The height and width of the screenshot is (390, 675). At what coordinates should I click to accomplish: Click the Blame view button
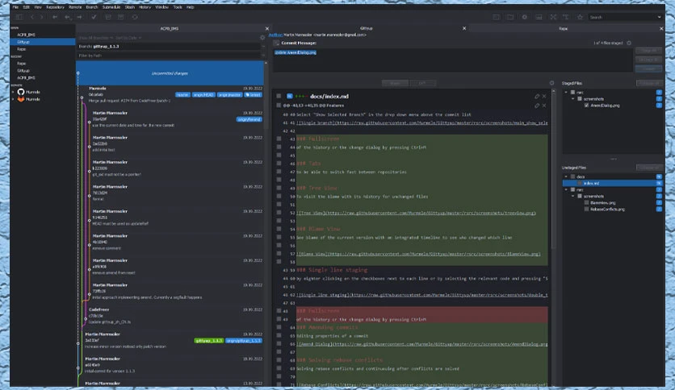(395, 83)
